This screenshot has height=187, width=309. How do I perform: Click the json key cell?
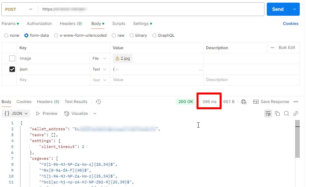coord(53,69)
